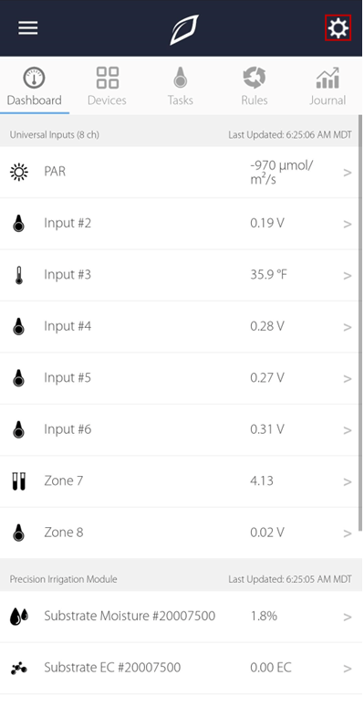
Task: Expand Substrate EC row chevron
Action: click(x=348, y=669)
